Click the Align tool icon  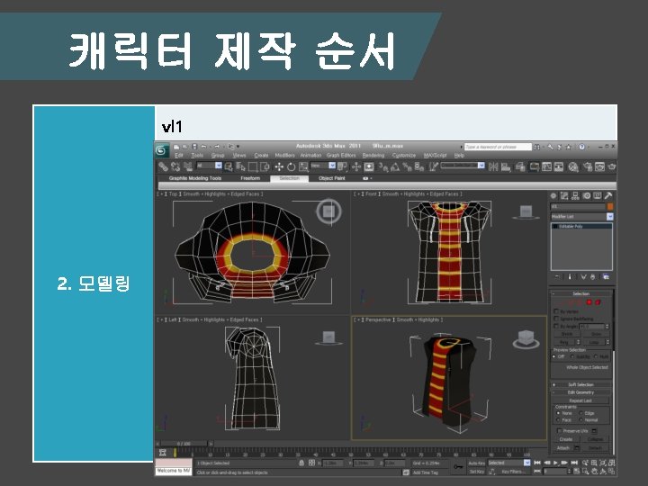[x=506, y=166]
